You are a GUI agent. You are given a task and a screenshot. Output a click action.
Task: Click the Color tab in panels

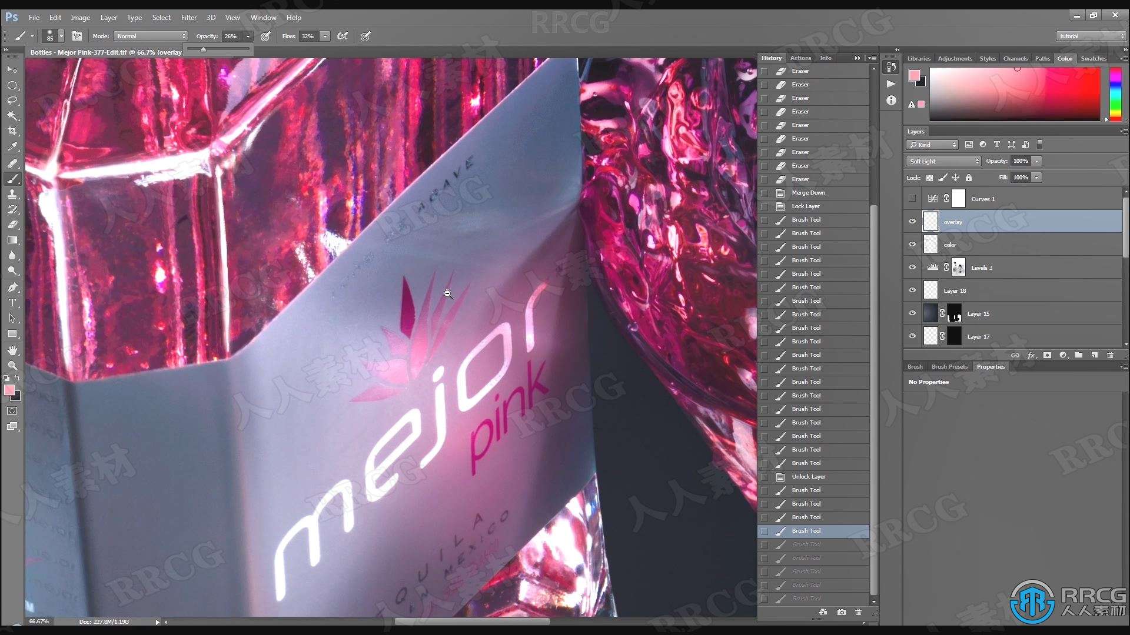click(x=1065, y=58)
